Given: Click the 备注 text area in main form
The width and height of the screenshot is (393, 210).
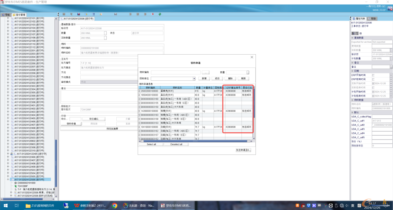Looking at the screenshot, I should point(112,96).
